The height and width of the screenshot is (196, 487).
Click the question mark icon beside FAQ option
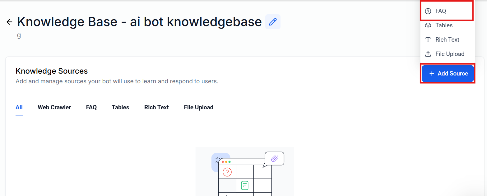[x=428, y=11]
